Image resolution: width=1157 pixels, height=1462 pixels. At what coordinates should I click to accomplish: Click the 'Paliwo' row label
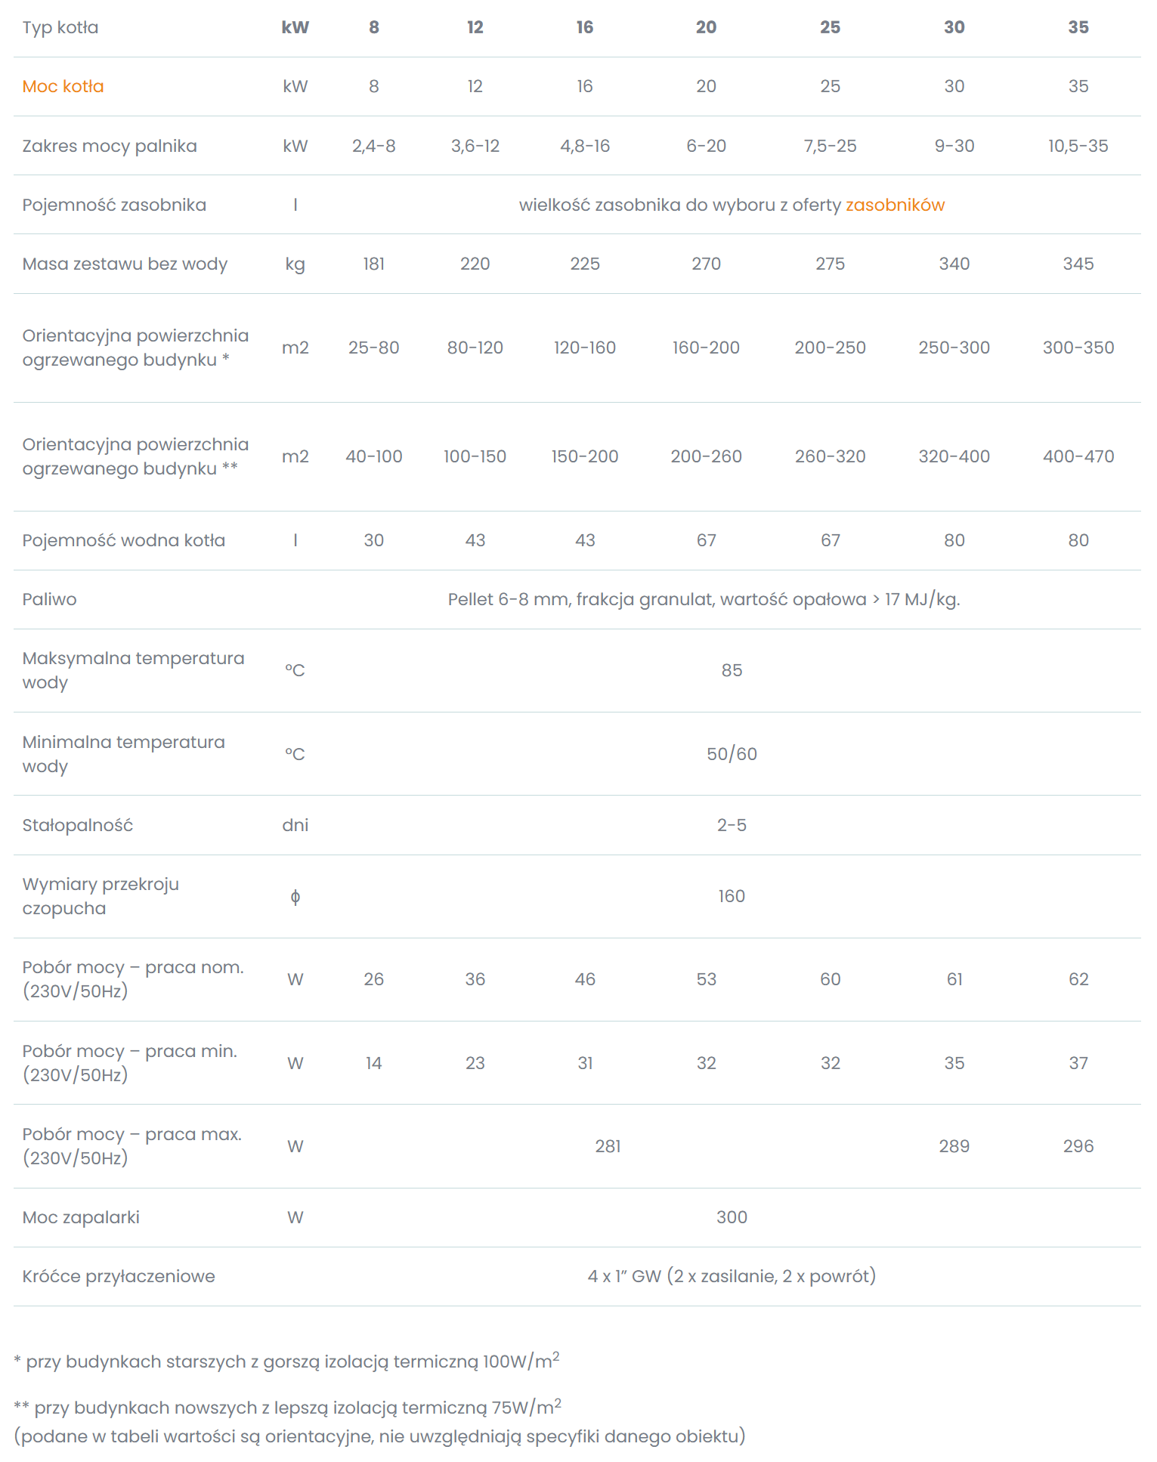pos(49,599)
